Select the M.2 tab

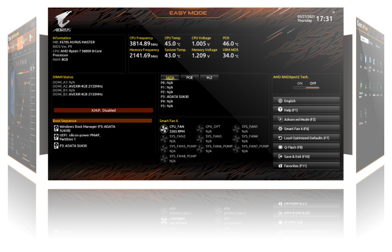209,78
